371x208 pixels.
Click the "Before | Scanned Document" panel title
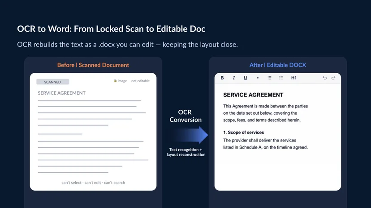click(93, 65)
